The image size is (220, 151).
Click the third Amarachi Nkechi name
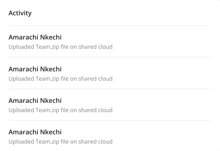click(35, 101)
